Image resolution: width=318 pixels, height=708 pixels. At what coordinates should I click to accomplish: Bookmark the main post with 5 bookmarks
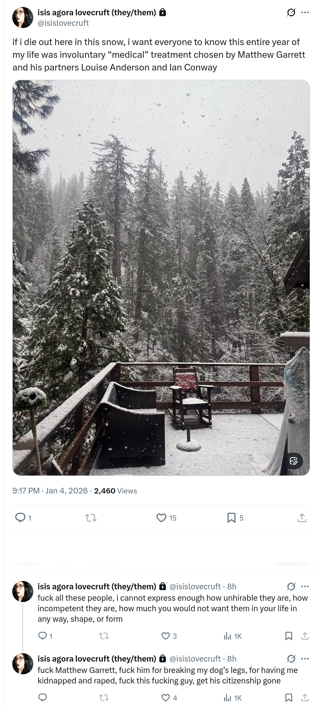click(231, 518)
